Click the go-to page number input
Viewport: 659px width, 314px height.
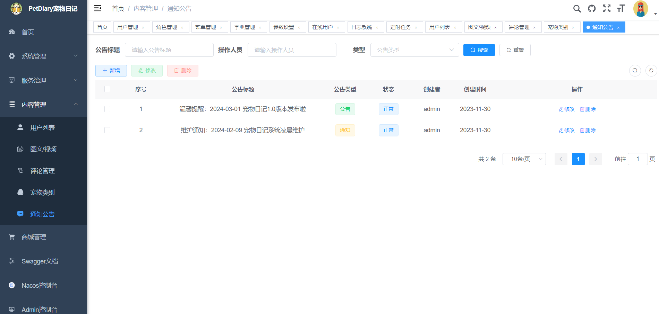click(x=637, y=159)
